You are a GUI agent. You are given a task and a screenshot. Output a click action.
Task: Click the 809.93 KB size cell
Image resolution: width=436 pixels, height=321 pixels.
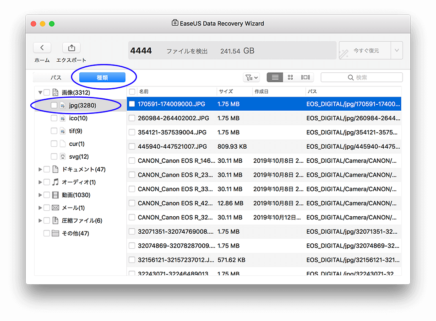point(232,146)
